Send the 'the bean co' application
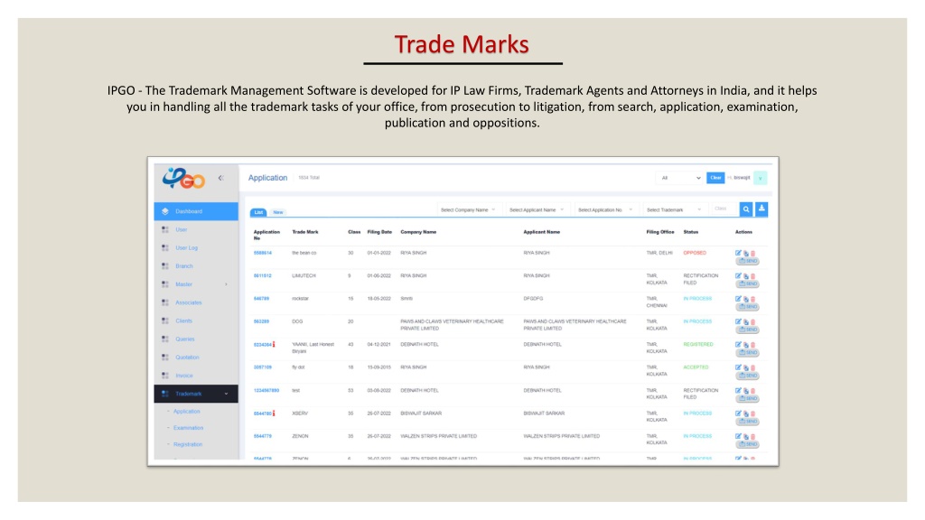The image size is (925, 520). pyautogui.click(x=747, y=261)
